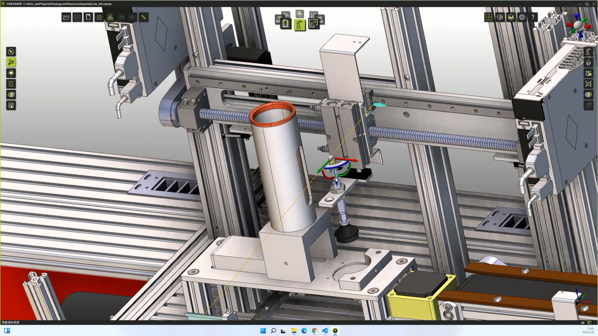Open project folder icon in top toolbar
Screen dimensions: 598x336
[x=66, y=17]
